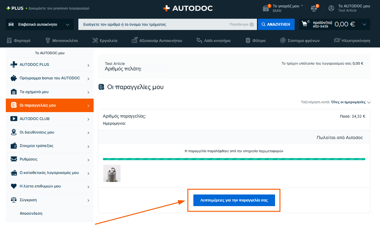Screen dimensions: 380x230
Task: Click the motorcycle parts icon
Action: (48, 40)
